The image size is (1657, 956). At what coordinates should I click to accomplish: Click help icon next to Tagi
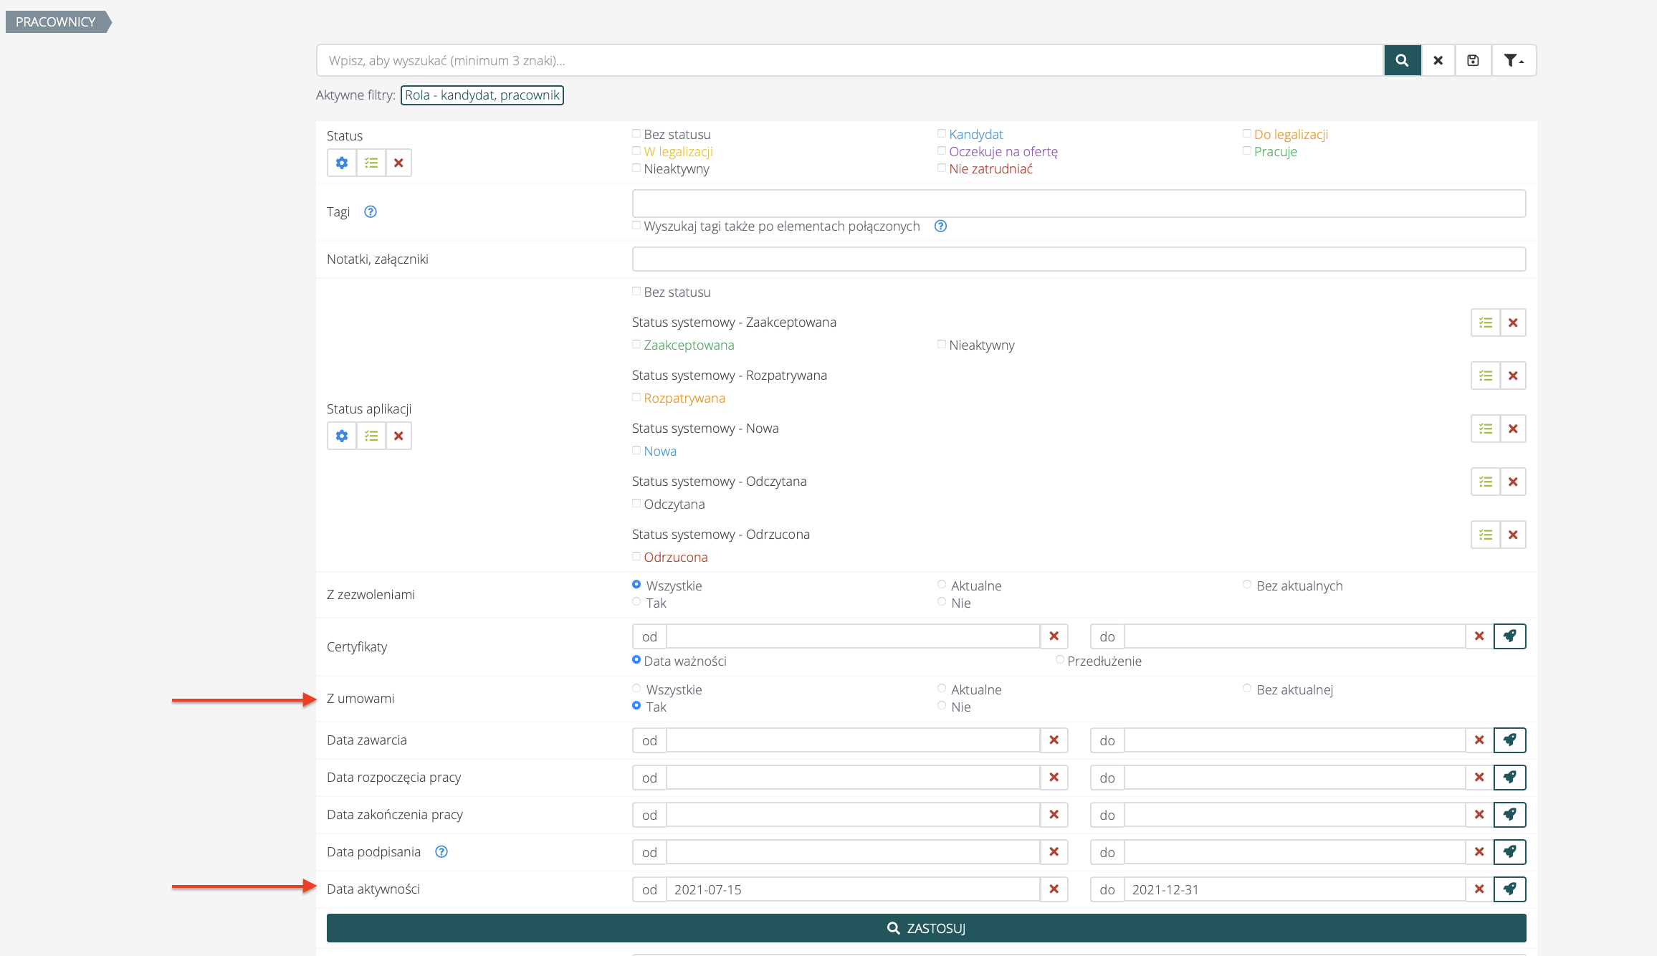370,211
